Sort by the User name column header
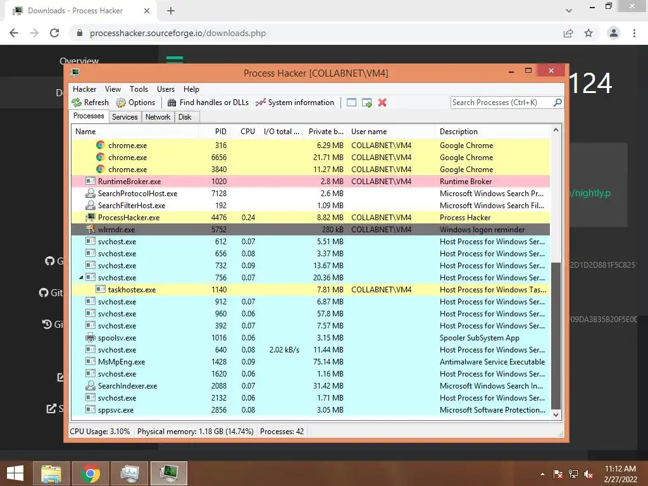 pyautogui.click(x=391, y=132)
